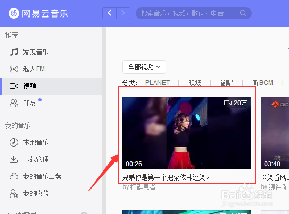289x214 pixels.
Task: Click the disc icon beside 本地音乐
Action: (x=14, y=142)
